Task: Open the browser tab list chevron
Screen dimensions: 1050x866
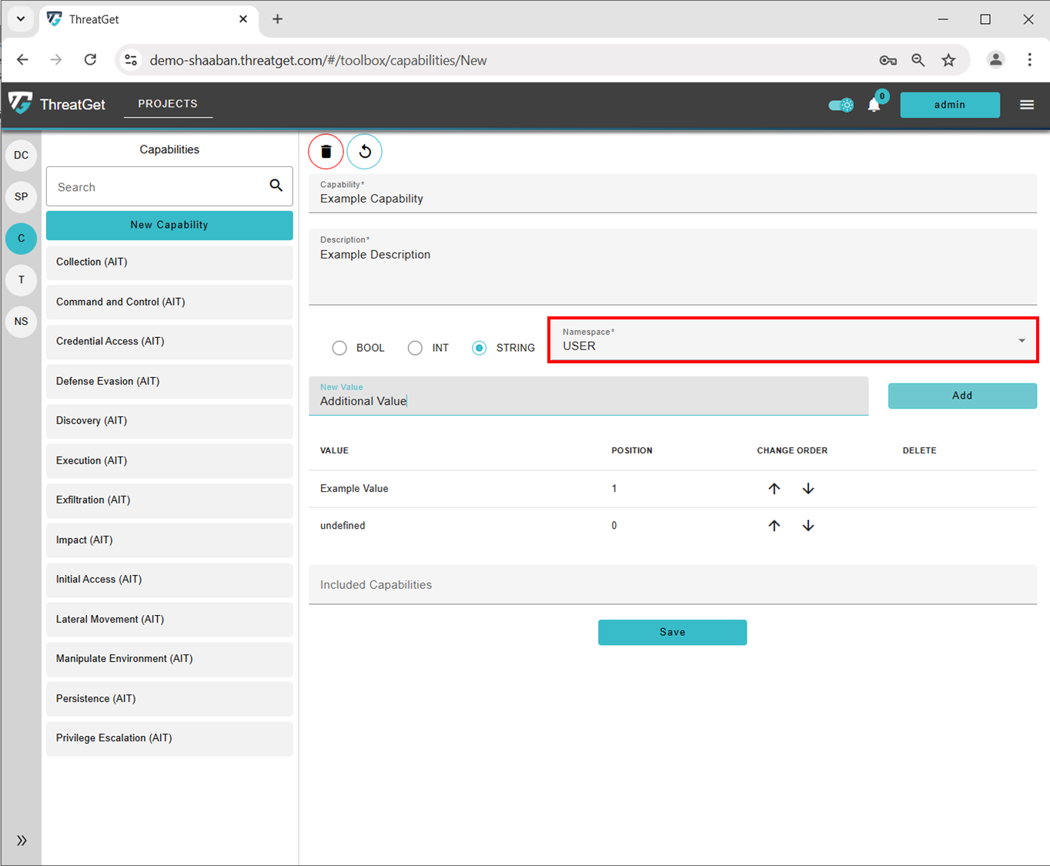Action: click(x=21, y=19)
